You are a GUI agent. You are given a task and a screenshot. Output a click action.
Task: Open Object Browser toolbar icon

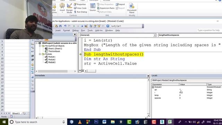(x=99, y=26)
